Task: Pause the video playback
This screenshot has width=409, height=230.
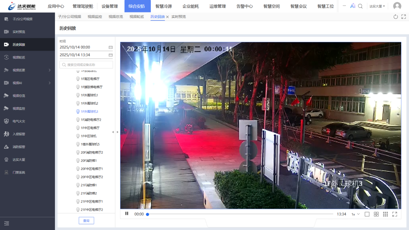Action: tap(126, 214)
